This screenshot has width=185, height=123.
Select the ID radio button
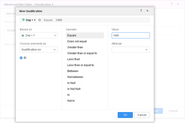click(x=21, y=58)
